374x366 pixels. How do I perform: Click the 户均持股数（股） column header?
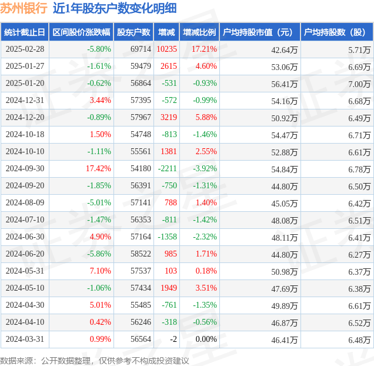336,32
